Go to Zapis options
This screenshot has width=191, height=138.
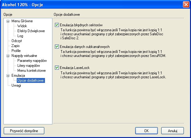(16, 46)
